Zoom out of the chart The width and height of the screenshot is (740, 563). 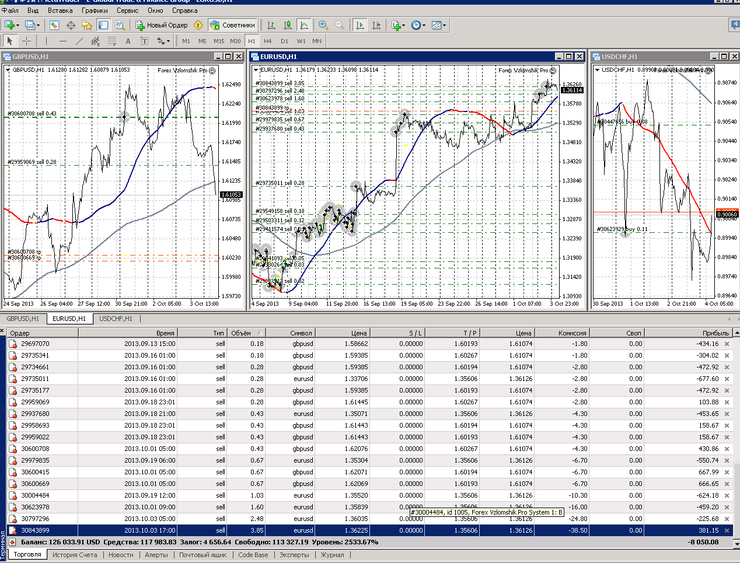[340, 25]
